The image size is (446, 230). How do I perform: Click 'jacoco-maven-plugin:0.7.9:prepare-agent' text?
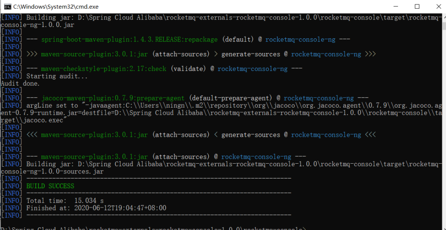pos(113,98)
